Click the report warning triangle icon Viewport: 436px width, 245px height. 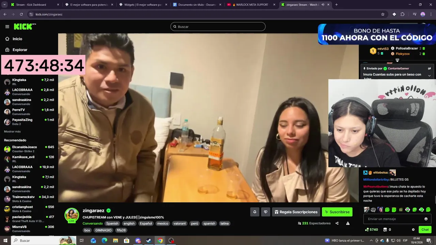coord(348,223)
